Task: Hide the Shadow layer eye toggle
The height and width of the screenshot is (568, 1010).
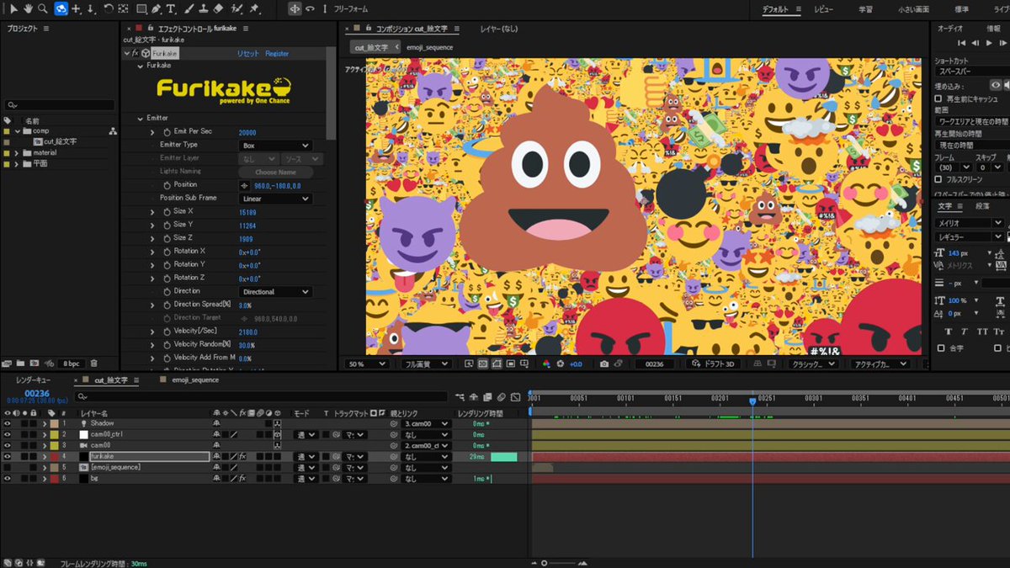Action: 8,423
